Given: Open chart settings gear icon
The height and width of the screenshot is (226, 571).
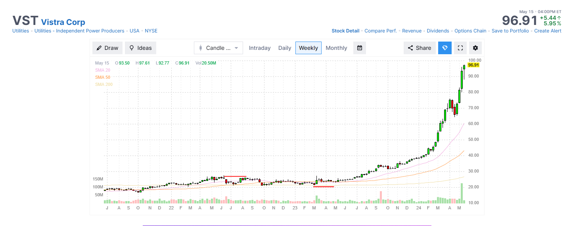Looking at the screenshot, I should [x=475, y=48].
